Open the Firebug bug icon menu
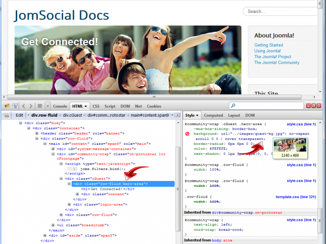Image resolution: width=326 pixels, height=244 pixels. [7, 106]
